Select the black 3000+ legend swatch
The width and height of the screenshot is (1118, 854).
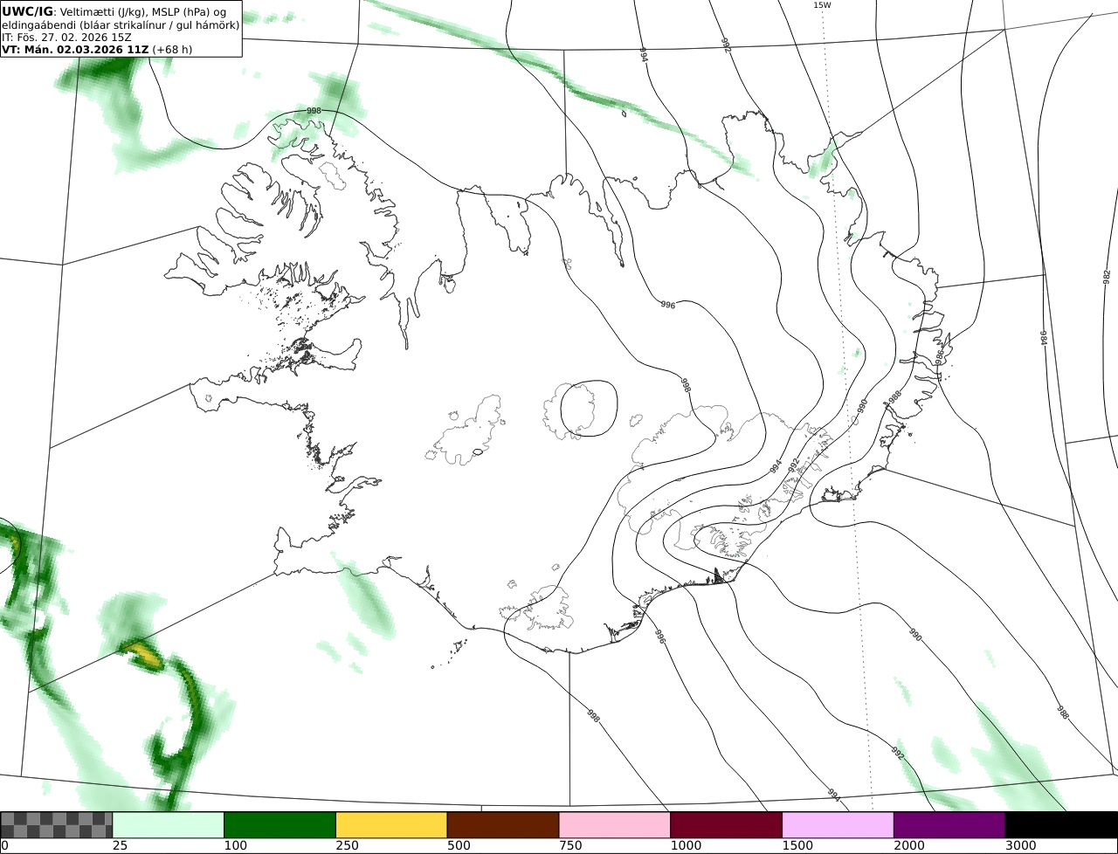pos(1061,825)
